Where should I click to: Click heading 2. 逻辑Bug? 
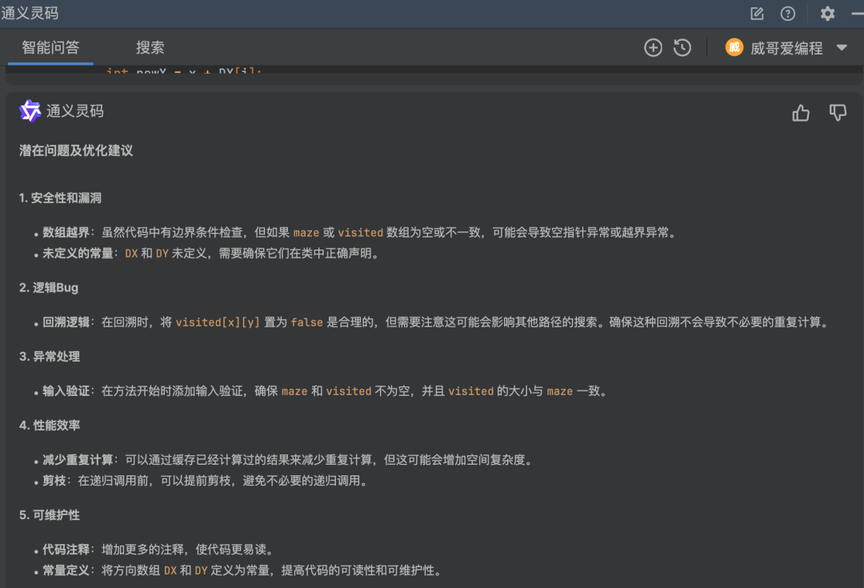coord(49,288)
